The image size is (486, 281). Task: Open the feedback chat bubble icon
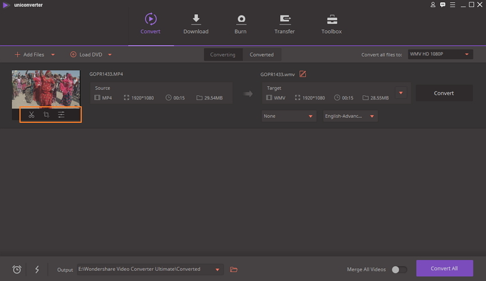click(x=443, y=5)
